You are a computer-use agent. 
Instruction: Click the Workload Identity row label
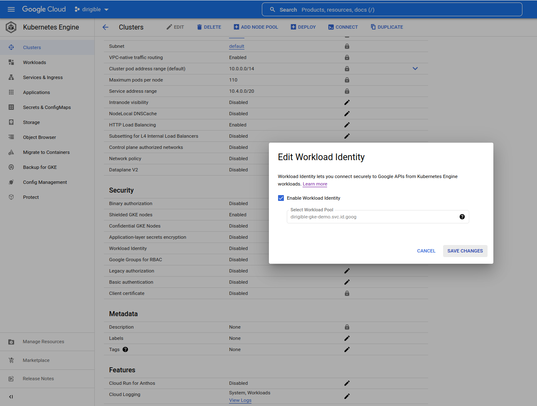(x=128, y=248)
